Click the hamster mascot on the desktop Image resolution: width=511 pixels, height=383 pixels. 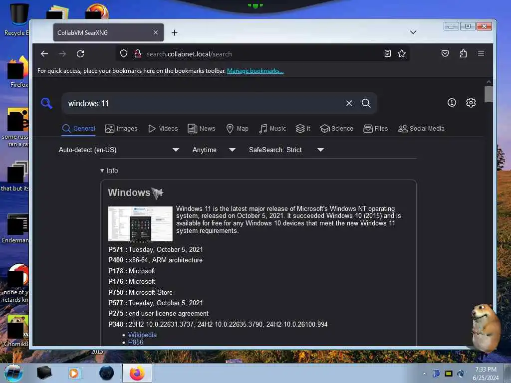[x=485, y=327]
